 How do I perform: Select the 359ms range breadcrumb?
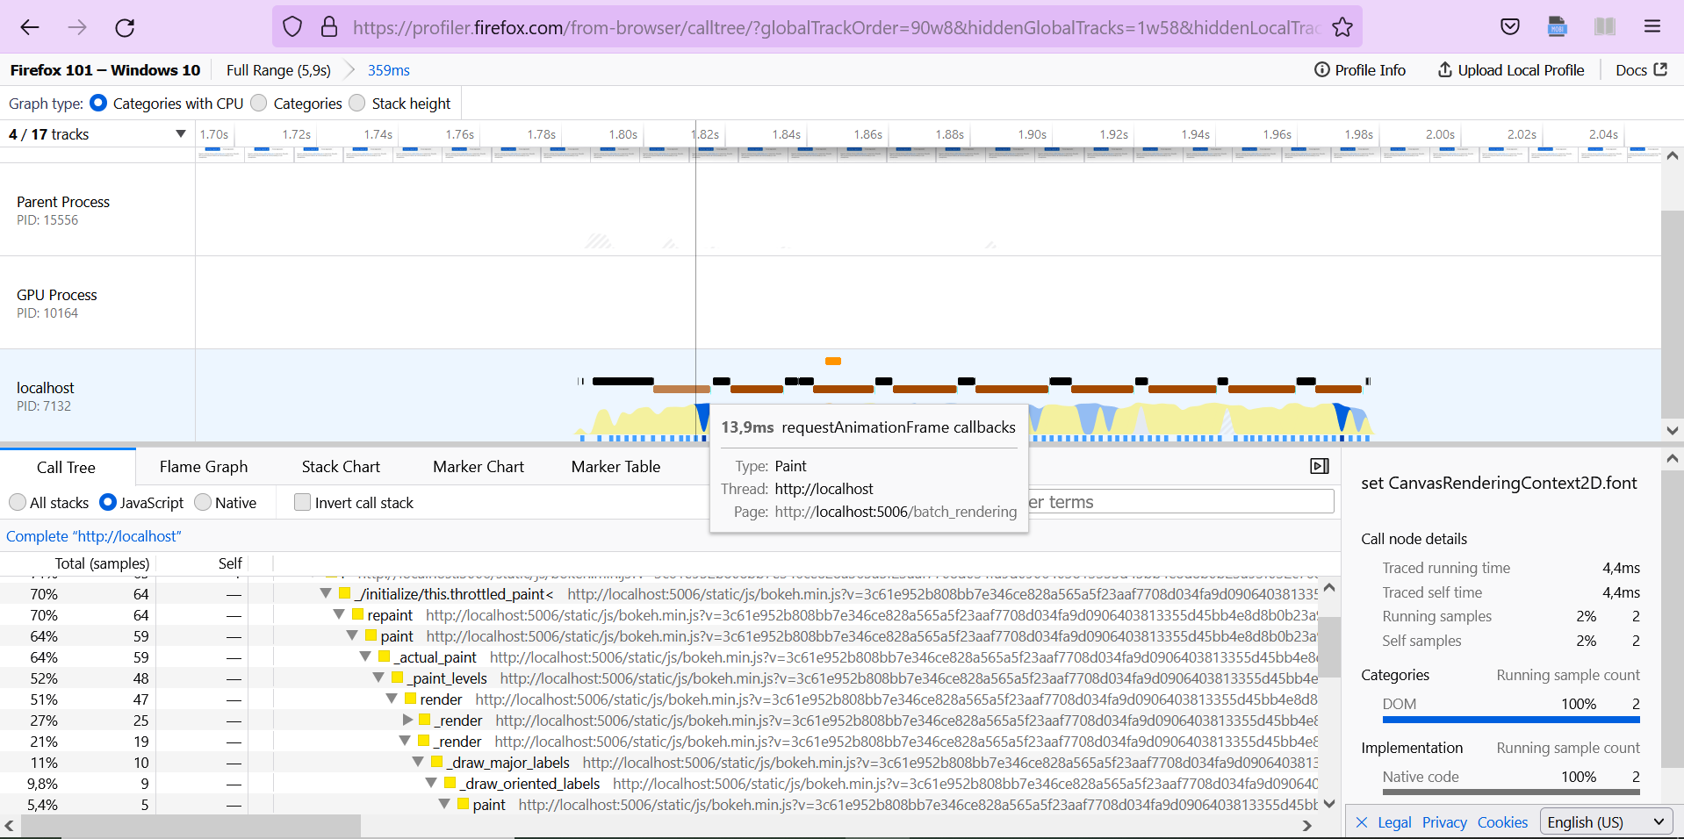coord(387,69)
